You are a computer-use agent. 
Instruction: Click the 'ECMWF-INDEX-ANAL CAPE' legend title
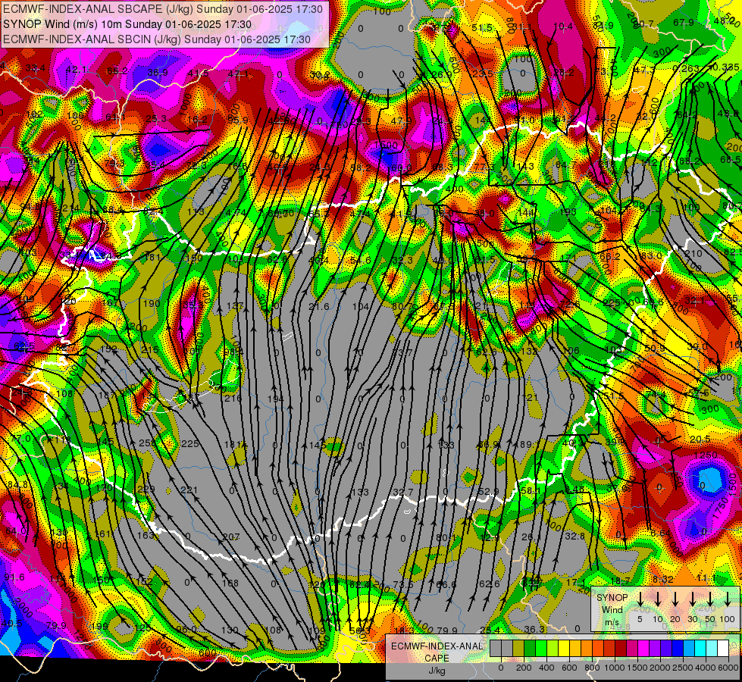[x=437, y=652]
